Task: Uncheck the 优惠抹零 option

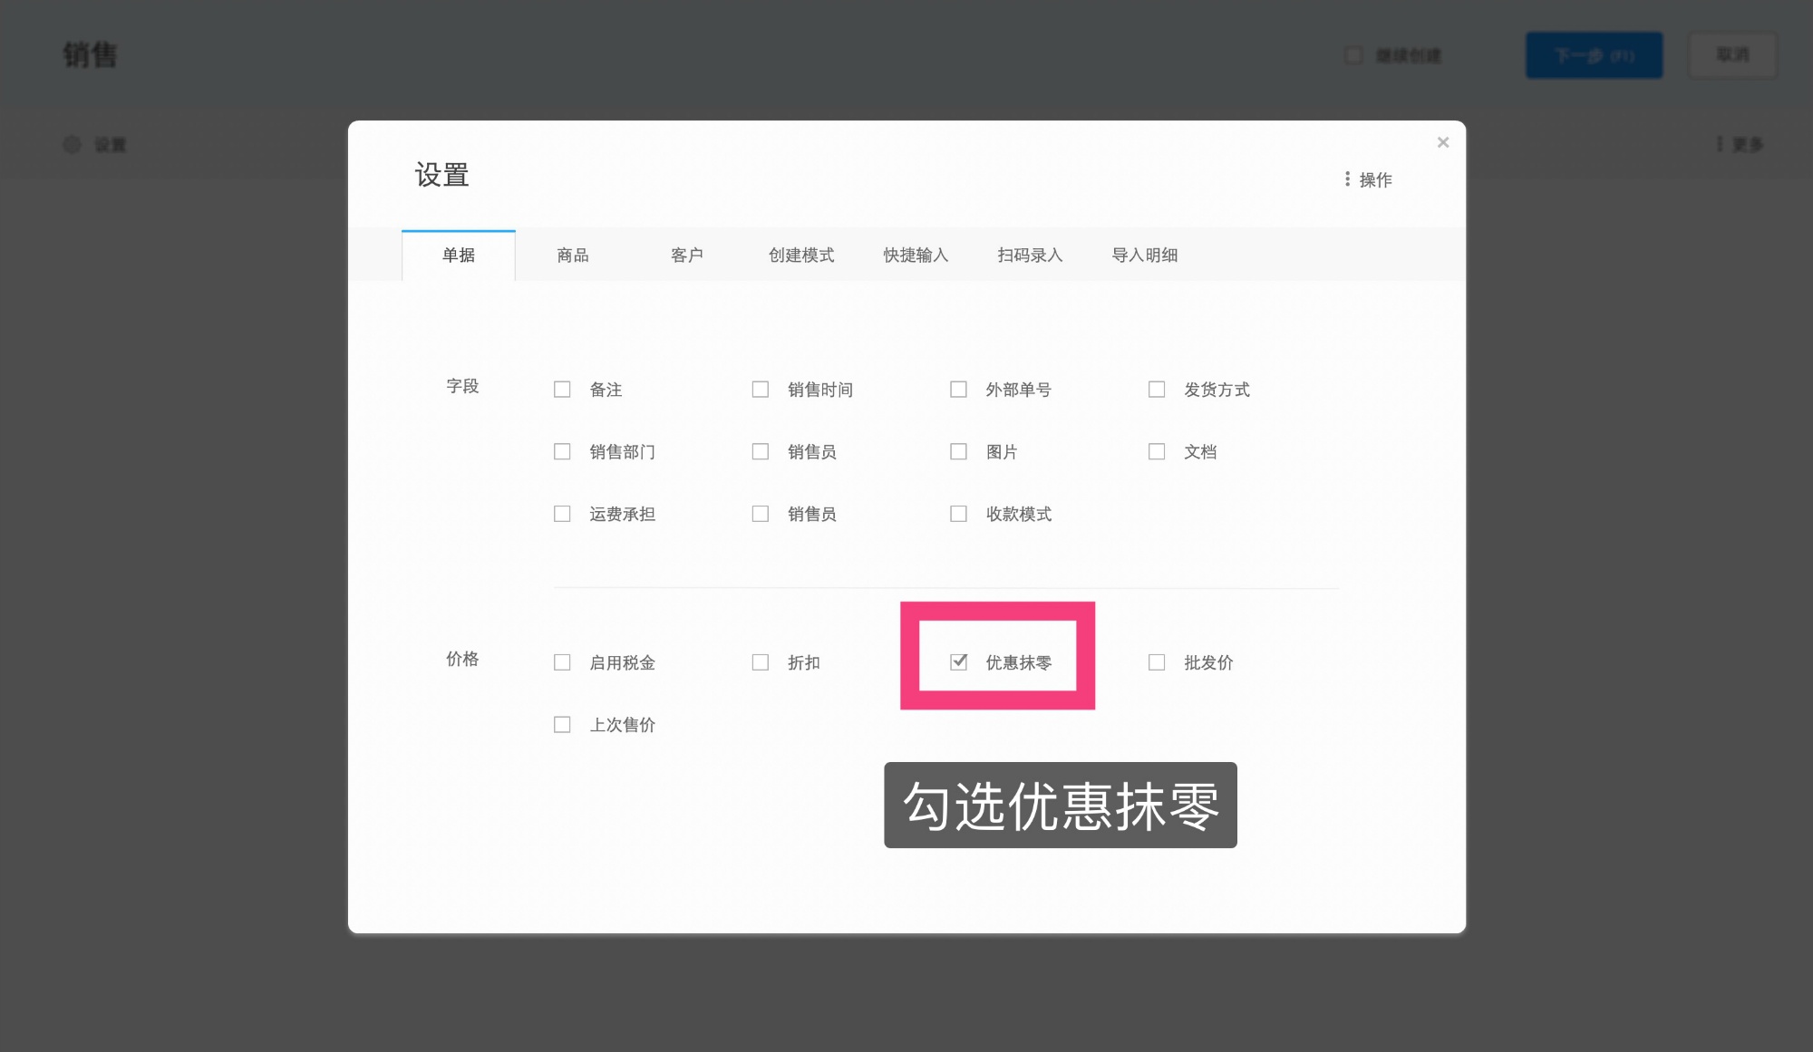Action: pos(958,661)
